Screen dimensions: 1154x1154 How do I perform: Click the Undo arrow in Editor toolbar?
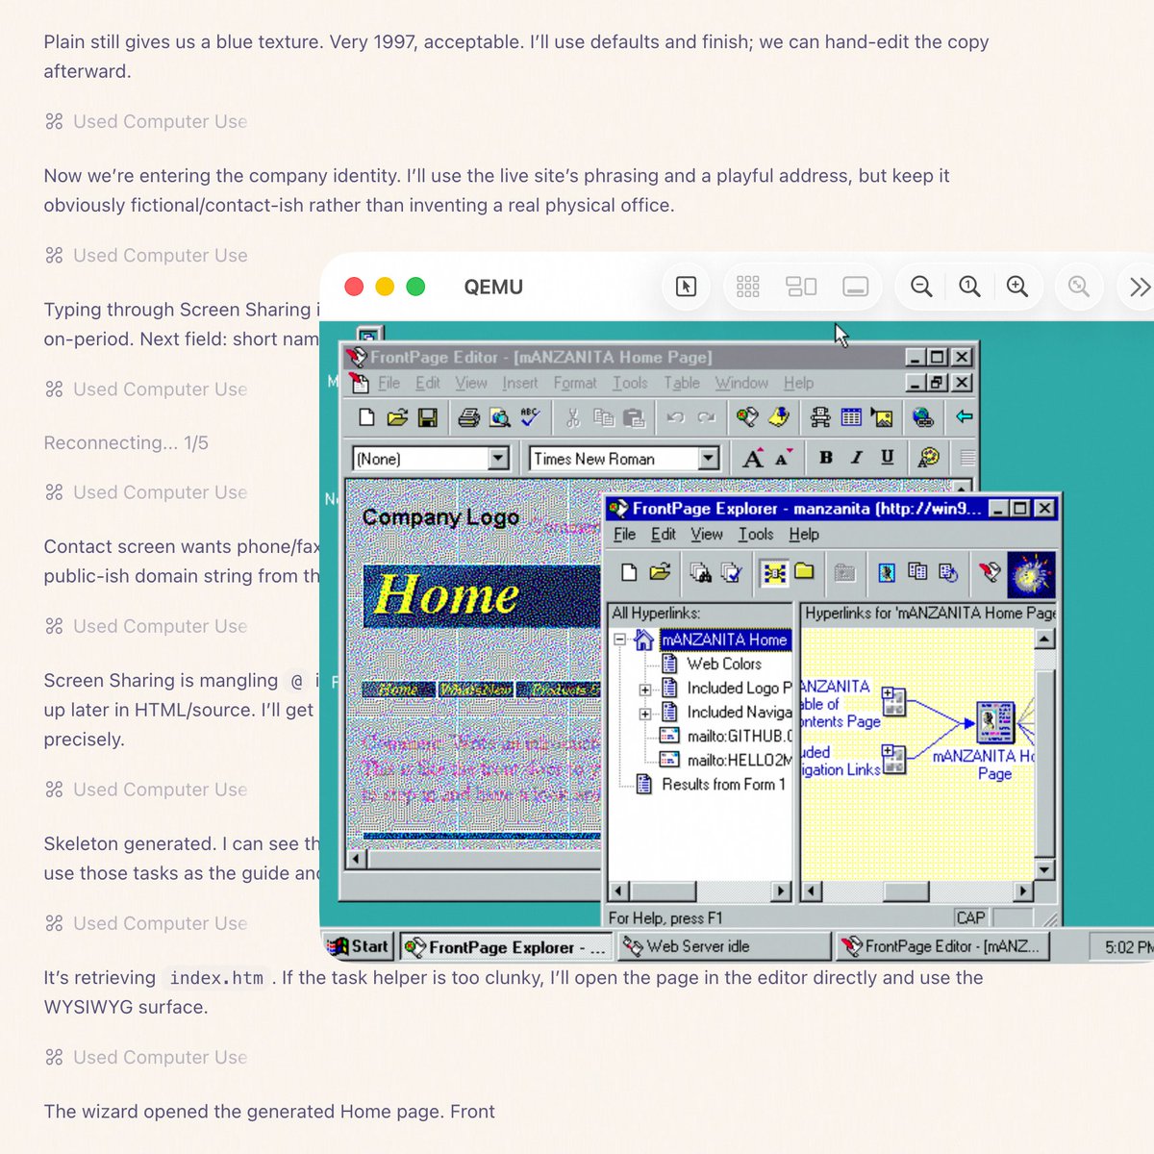tap(676, 417)
